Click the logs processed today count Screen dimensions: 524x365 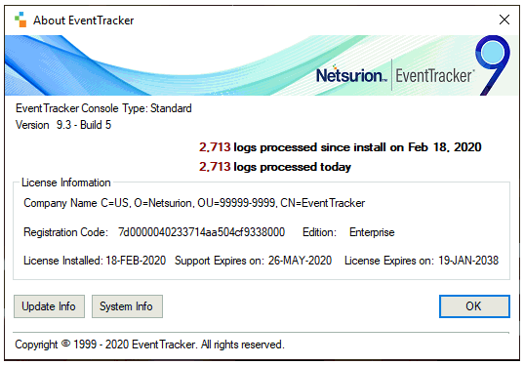(x=215, y=167)
